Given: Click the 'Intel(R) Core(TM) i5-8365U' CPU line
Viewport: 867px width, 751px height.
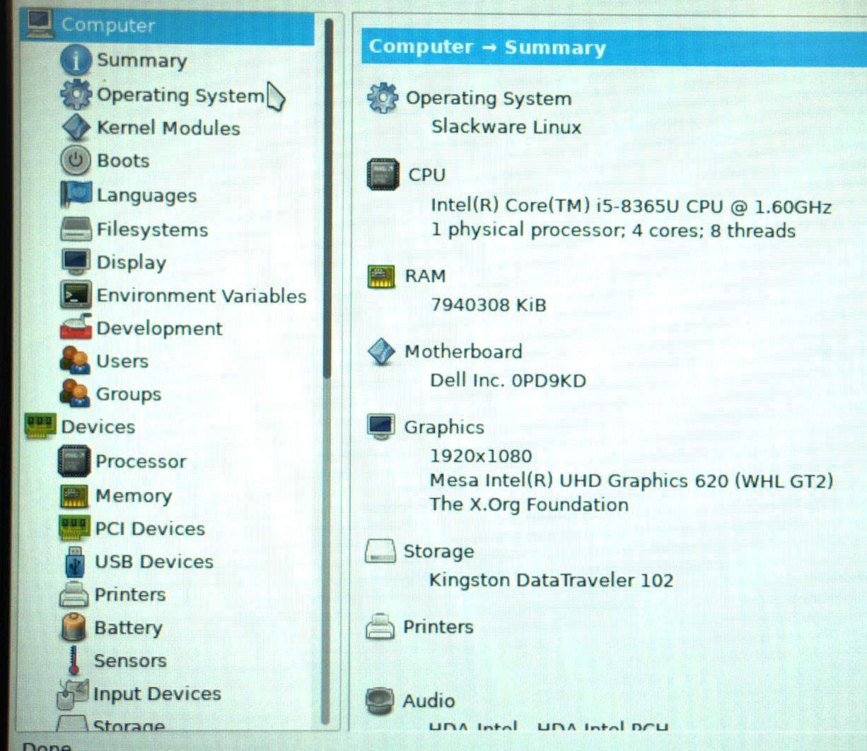Looking at the screenshot, I should [x=631, y=206].
